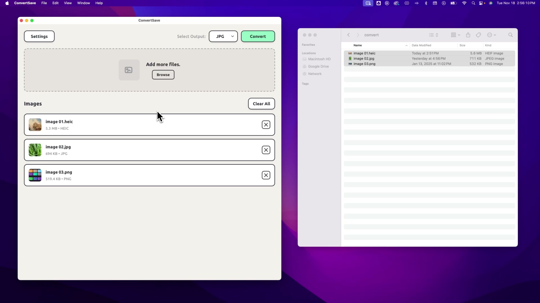Remove image 02.jpg from the list
Screen dimensions: 540x303
click(x=266, y=150)
